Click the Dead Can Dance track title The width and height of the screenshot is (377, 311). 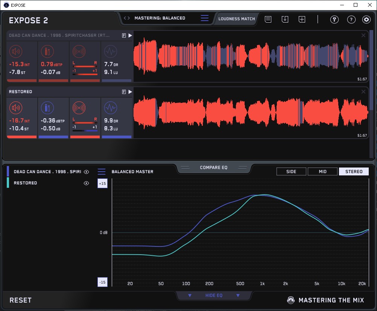coord(59,35)
